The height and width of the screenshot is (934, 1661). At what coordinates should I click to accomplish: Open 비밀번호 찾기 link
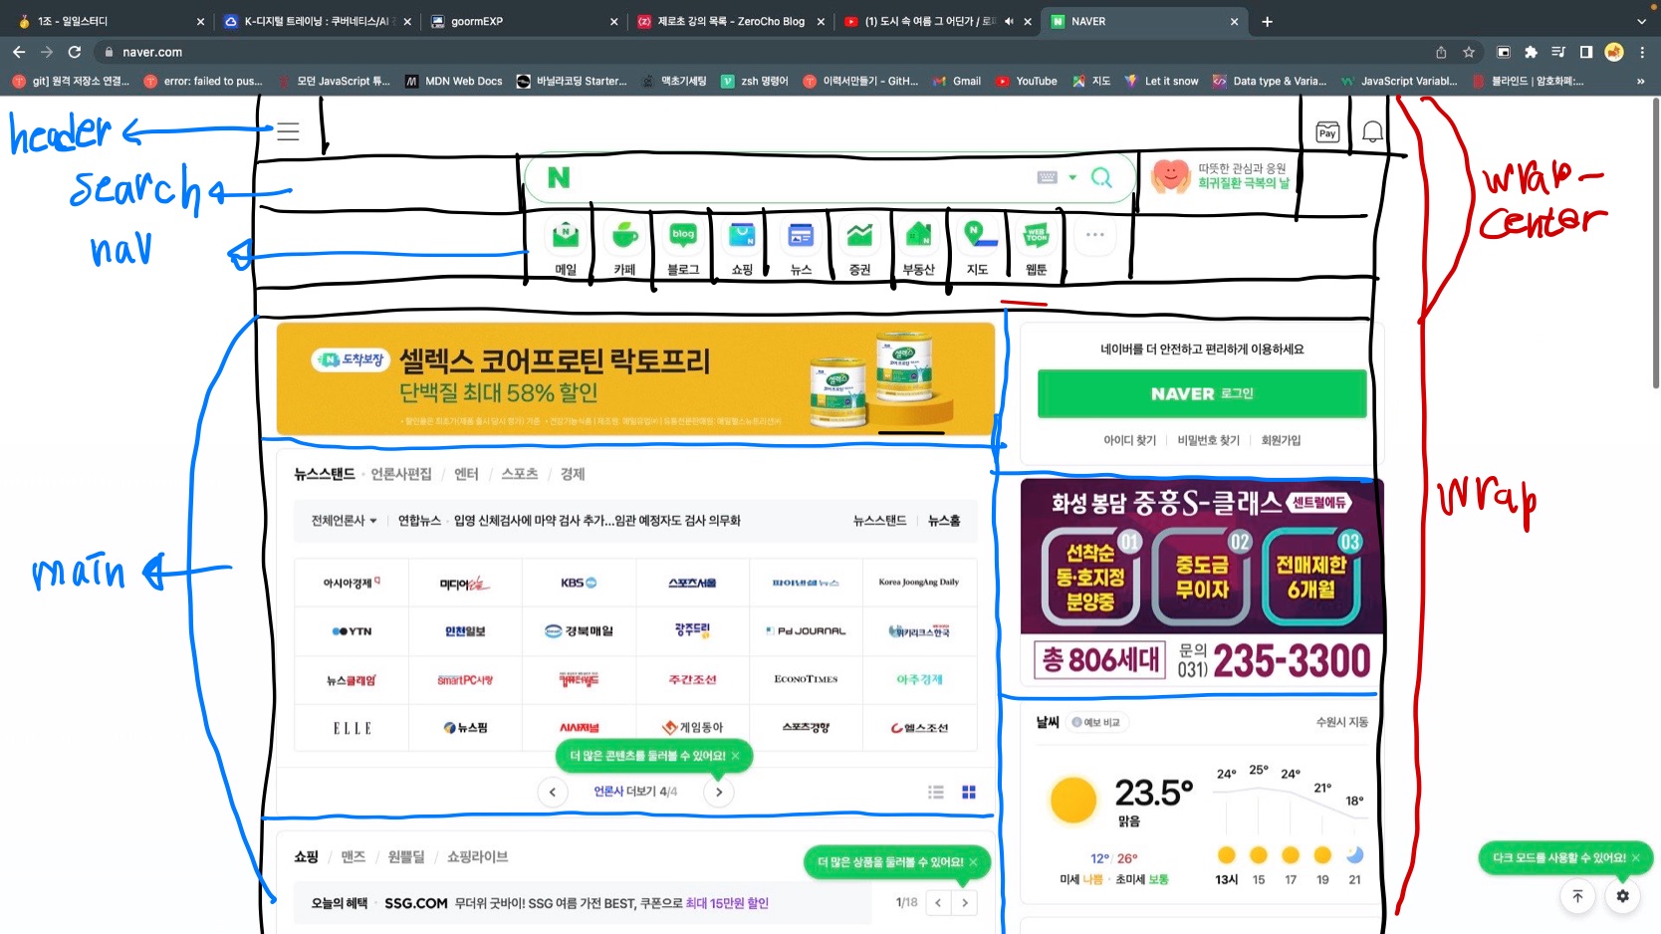click(1208, 440)
